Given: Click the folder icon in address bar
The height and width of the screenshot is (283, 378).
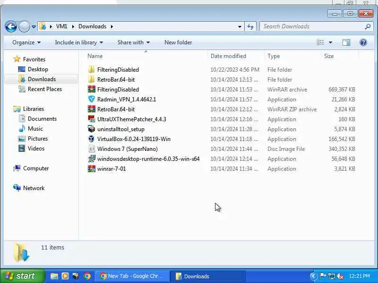Looking at the screenshot, I should tap(43, 26).
